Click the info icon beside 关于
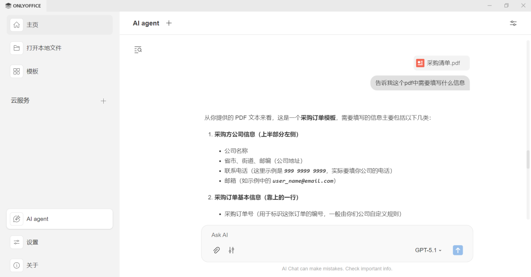Viewport: 531px width, 277px height. (x=17, y=266)
